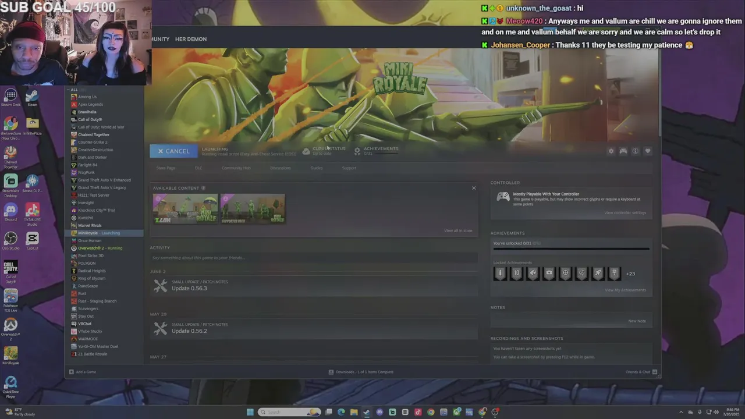The height and width of the screenshot is (419, 745).
Task: Click Add a Game button
Action: click(x=82, y=372)
